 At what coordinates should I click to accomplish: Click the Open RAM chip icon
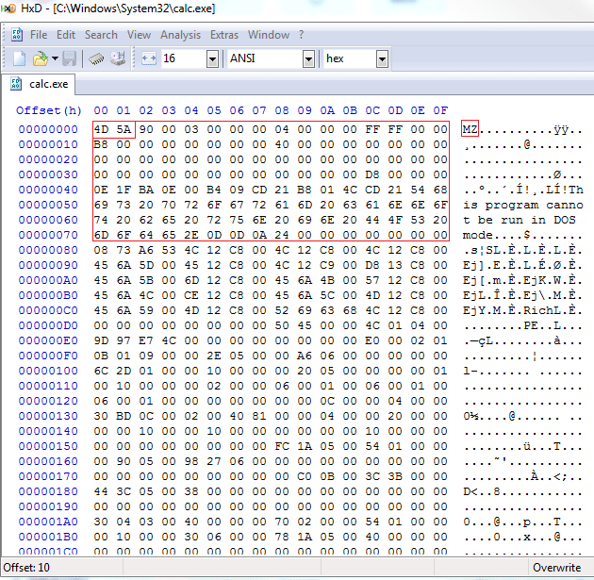(x=96, y=58)
